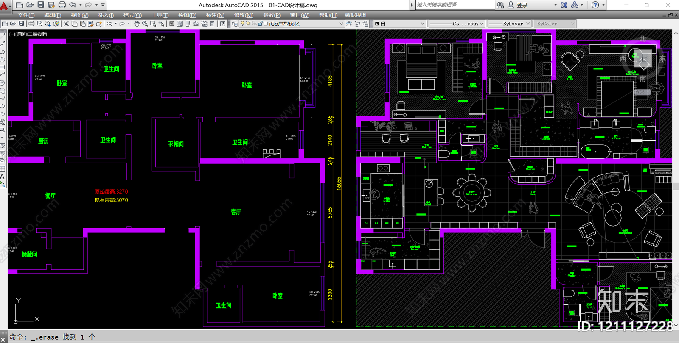Click the 登录 sign-in button
The image size is (679, 343).
[522, 5]
